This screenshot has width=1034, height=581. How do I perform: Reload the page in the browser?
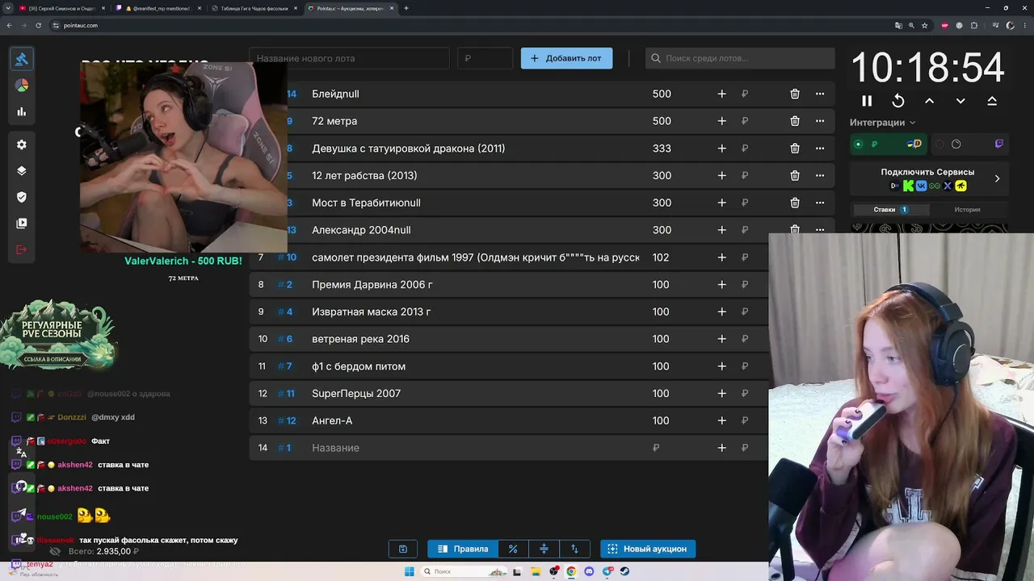[x=38, y=25]
